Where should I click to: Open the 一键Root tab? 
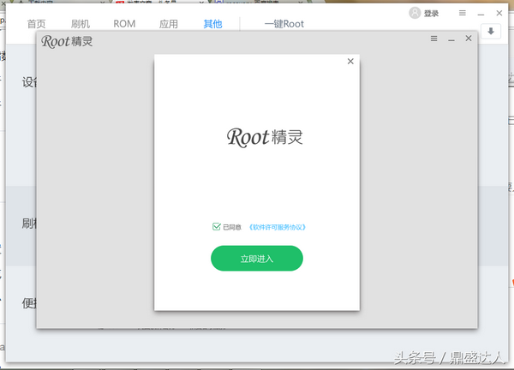pyautogui.click(x=284, y=24)
